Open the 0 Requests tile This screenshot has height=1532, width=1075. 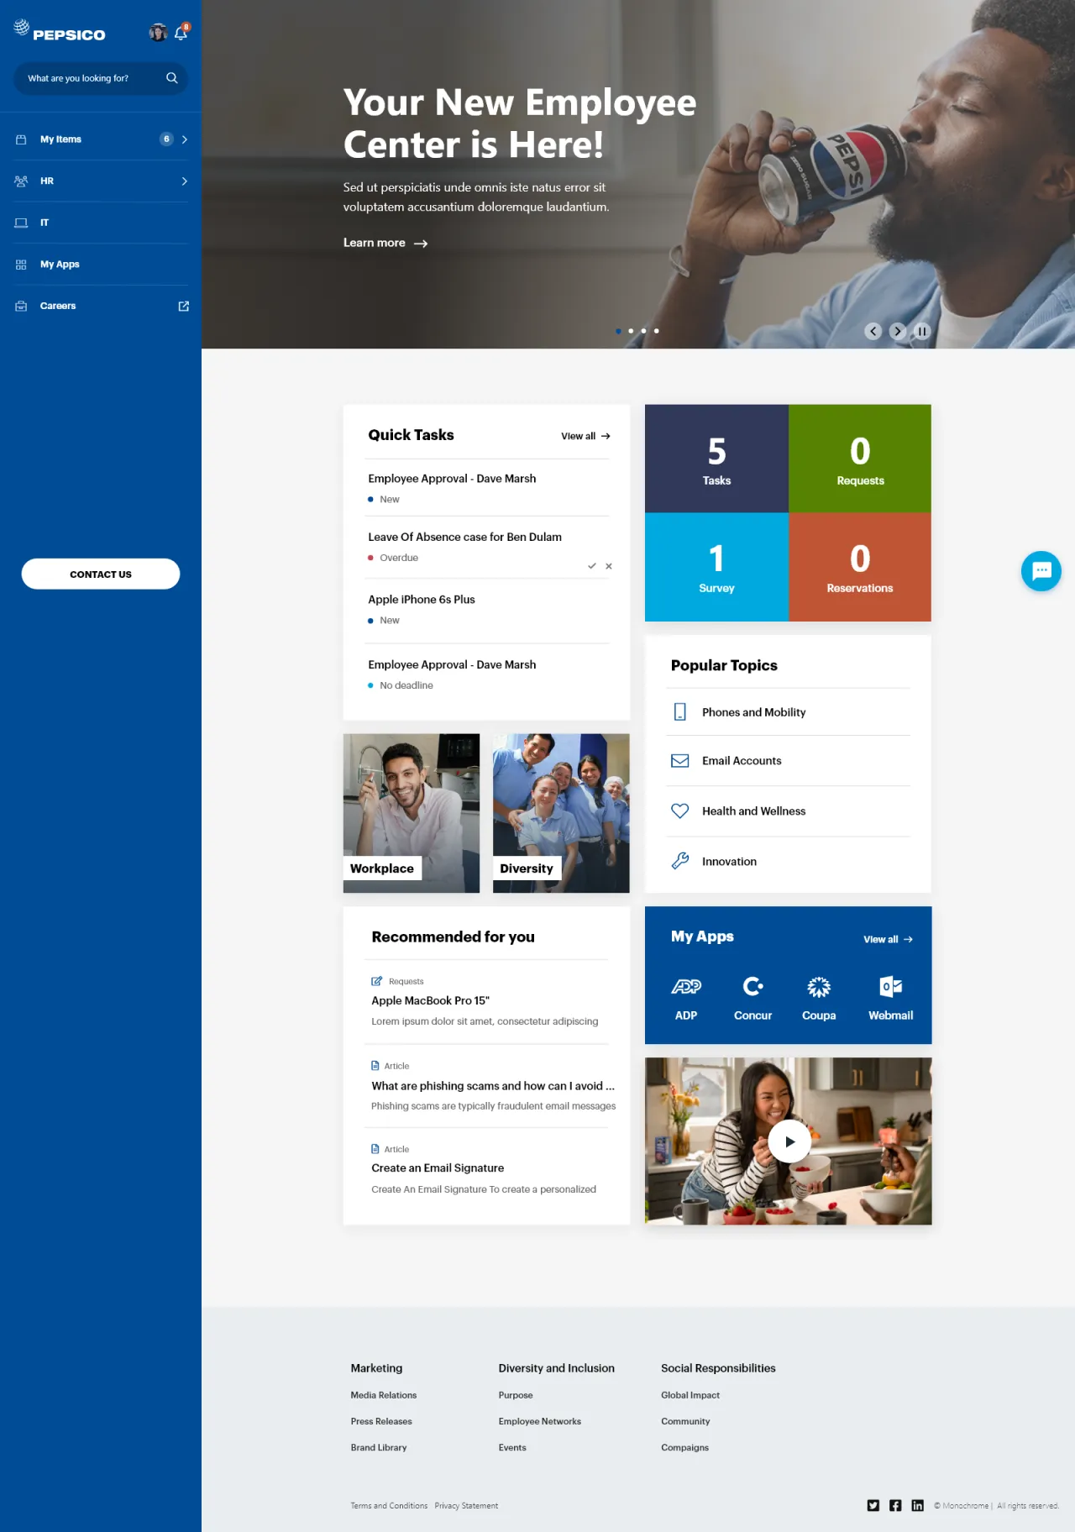pos(860,459)
